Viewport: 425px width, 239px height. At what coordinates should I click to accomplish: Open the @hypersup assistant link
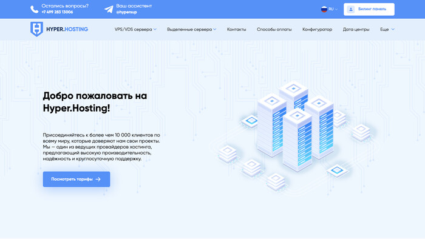[126, 12]
